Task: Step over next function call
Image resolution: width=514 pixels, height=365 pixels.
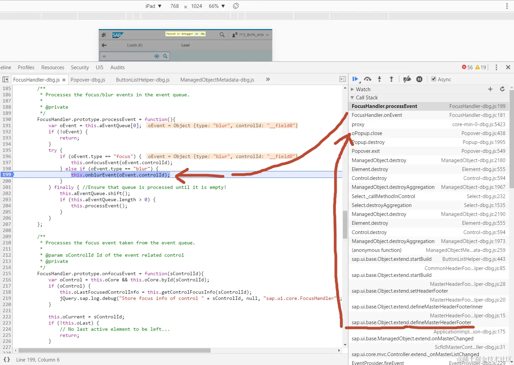Action: click(x=368, y=79)
